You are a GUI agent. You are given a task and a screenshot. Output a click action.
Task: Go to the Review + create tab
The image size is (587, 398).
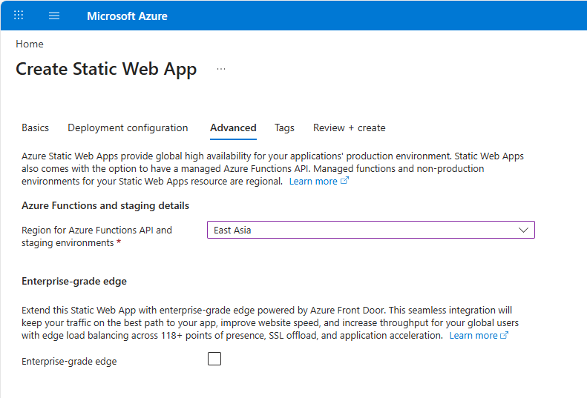point(350,128)
